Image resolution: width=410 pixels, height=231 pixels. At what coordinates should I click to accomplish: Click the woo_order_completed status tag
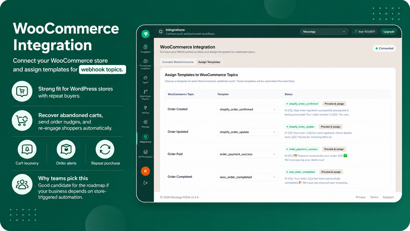[301, 172]
